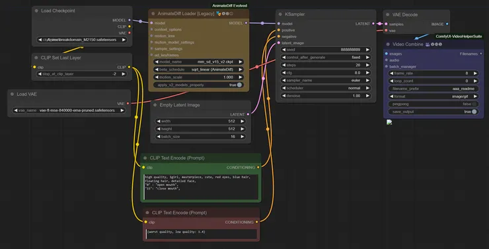Viewport: 489px width, 249px height.
Task: Collapse the green CLIP Text Encode node dot
Action: (x=145, y=158)
